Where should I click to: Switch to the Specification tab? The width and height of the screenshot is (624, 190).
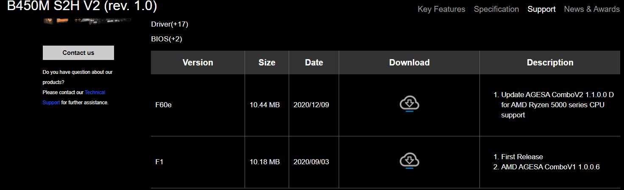[x=496, y=9]
